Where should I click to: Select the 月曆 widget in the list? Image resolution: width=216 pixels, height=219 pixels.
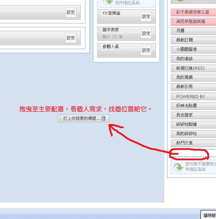click(193, 31)
